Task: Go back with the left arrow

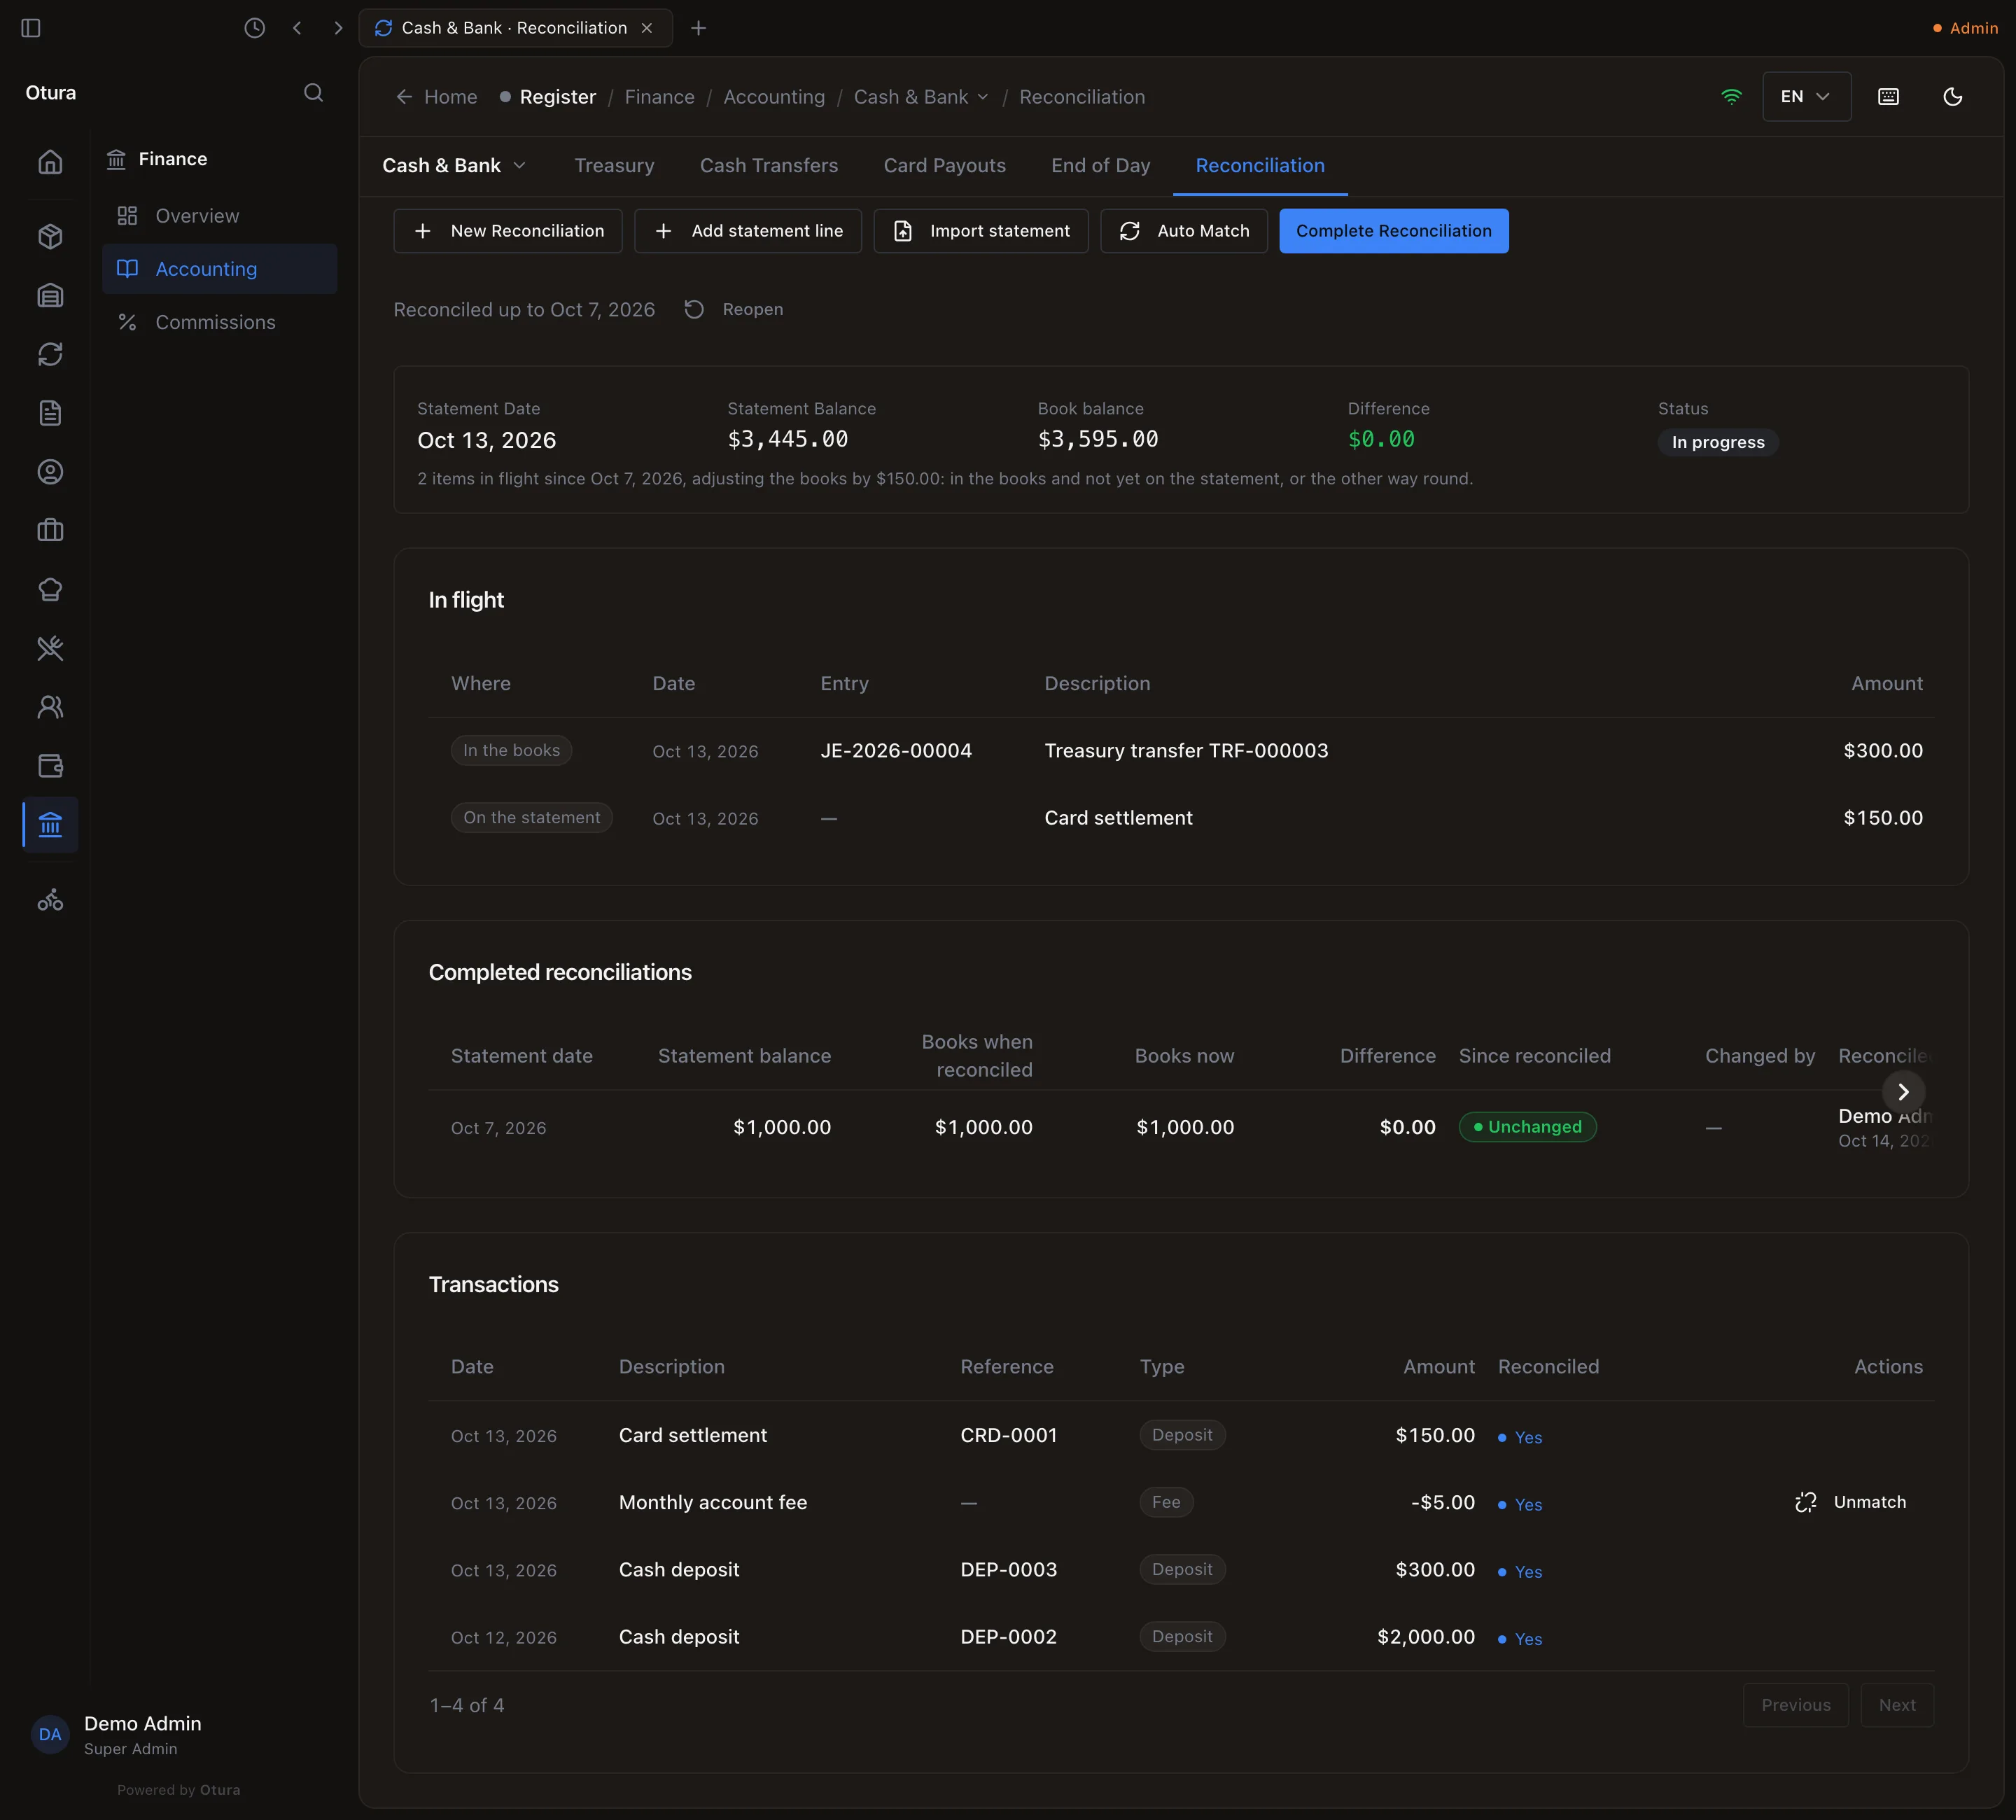Action: 297,28
